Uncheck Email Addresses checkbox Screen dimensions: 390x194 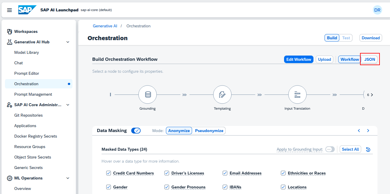pos(225,173)
